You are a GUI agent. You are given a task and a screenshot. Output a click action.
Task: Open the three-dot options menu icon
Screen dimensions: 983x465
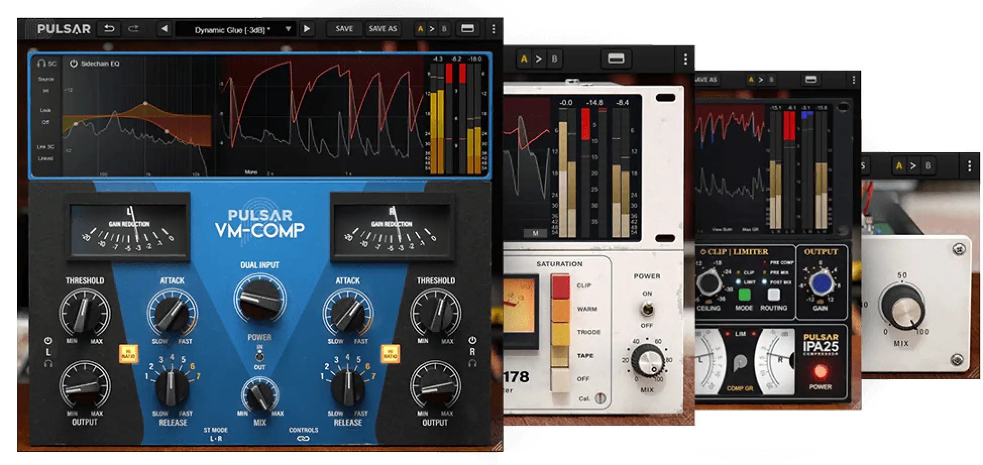tap(494, 29)
